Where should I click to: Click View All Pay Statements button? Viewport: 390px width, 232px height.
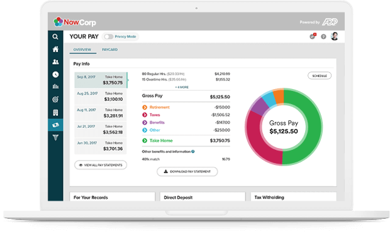pyautogui.click(x=101, y=165)
